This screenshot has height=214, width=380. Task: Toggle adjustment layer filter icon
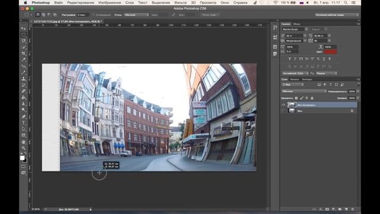point(325,84)
